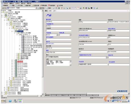Click the active CAXA app taskbar icon
The image size is (131, 104).
point(20,101)
